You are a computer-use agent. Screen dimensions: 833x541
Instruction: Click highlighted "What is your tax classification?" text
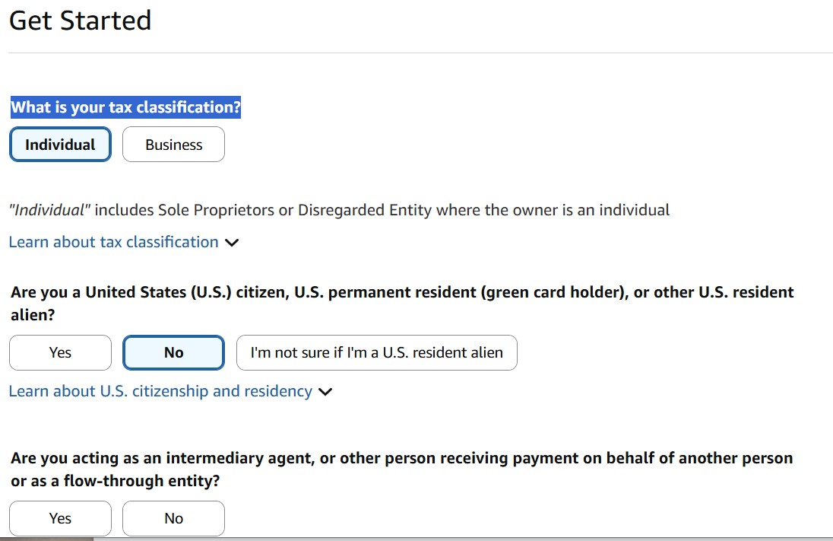pos(125,107)
